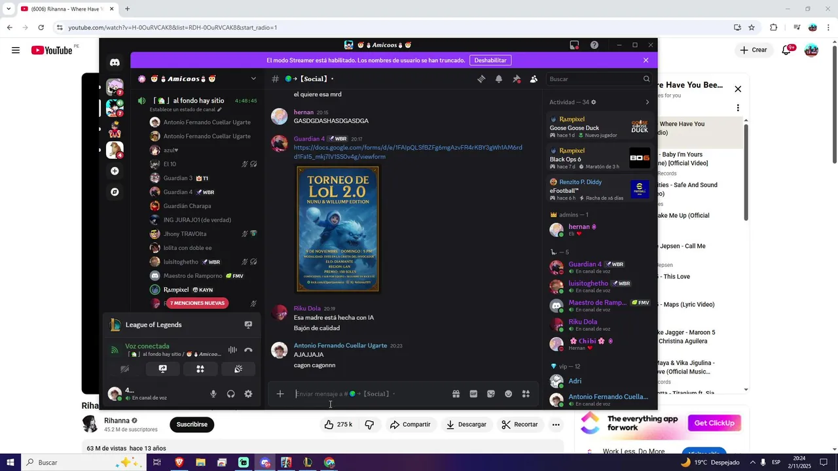Open the activities launcher in voice panel
Viewport: 838px width, 471px height.
[x=200, y=369]
